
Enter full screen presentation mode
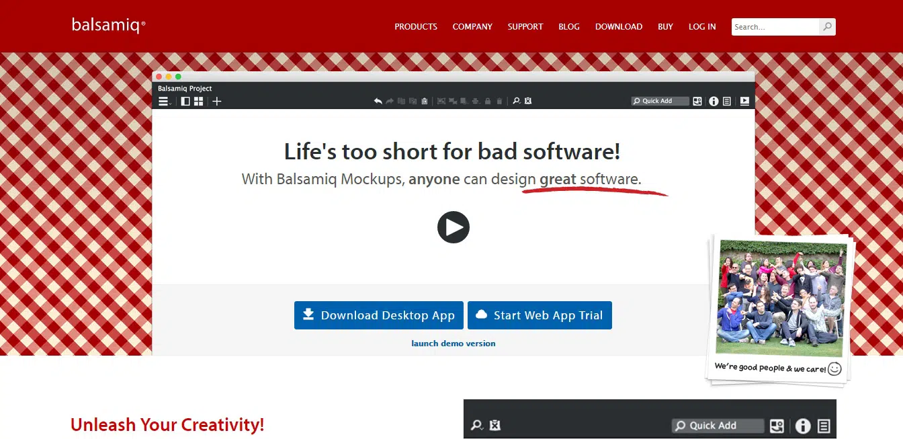[x=744, y=102]
